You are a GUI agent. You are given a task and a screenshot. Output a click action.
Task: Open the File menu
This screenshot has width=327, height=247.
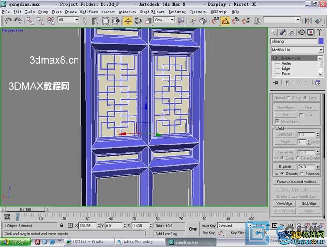point(6,12)
